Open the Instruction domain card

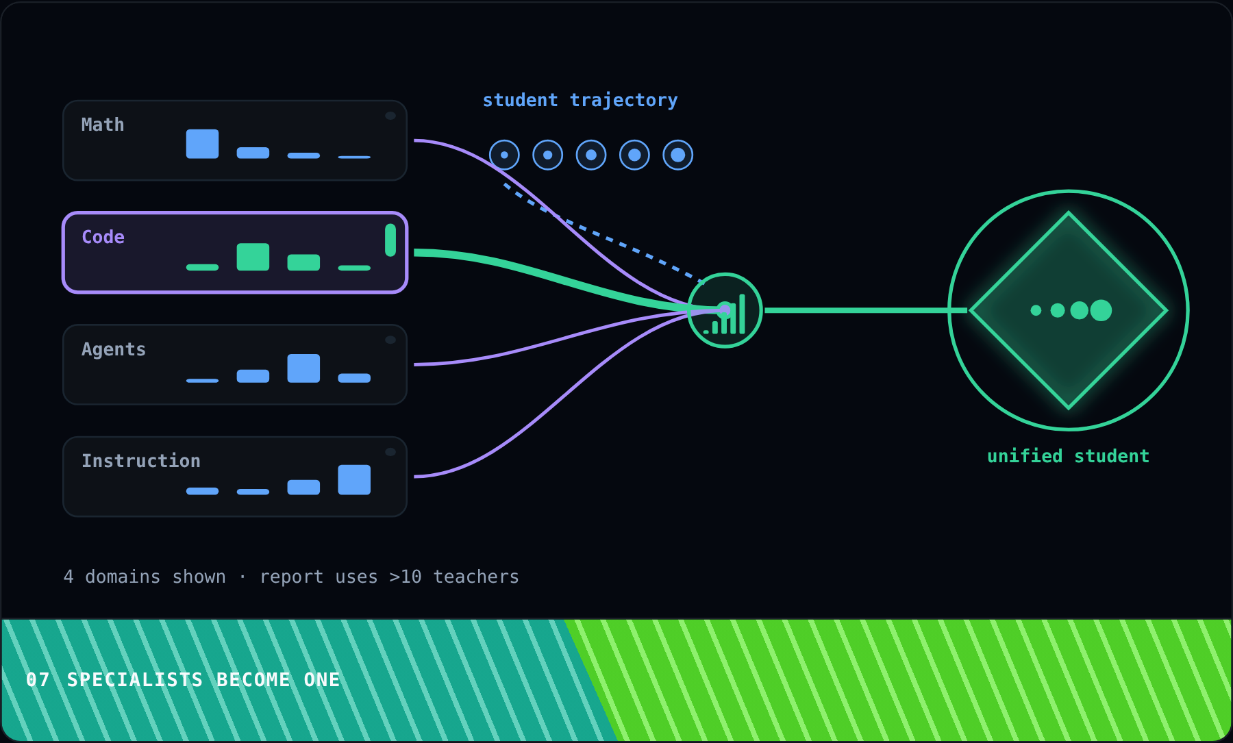pyautogui.click(x=235, y=477)
